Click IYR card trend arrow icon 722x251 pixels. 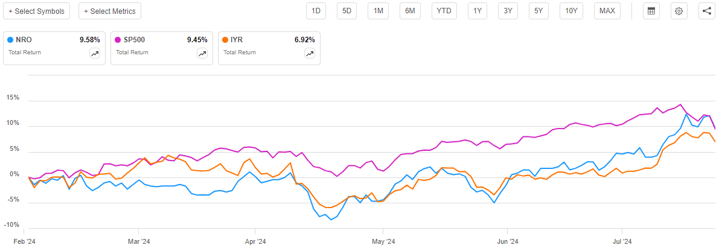310,54
